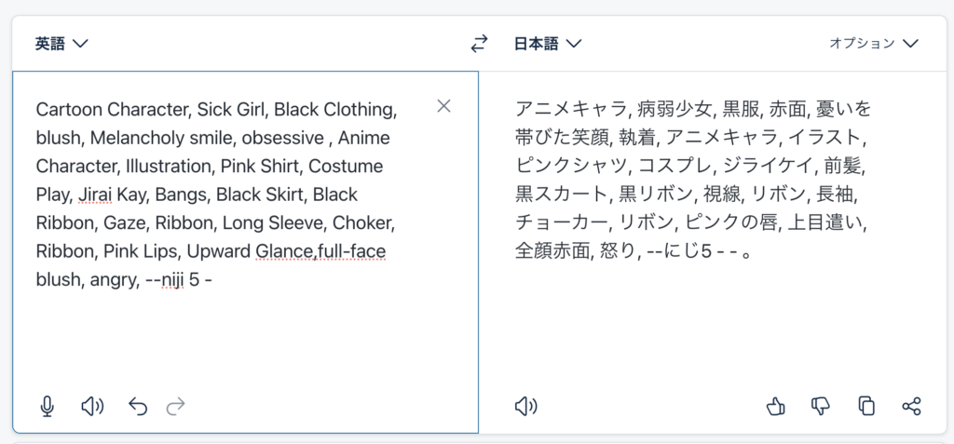Rate the translation with thumbs up

tap(775, 406)
